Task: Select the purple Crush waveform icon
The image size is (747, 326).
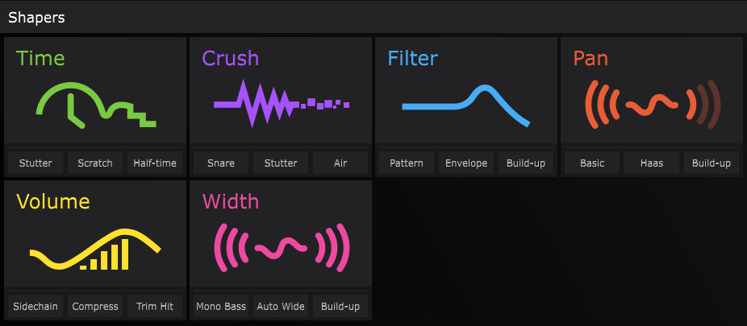Action: (x=281, y=103)
